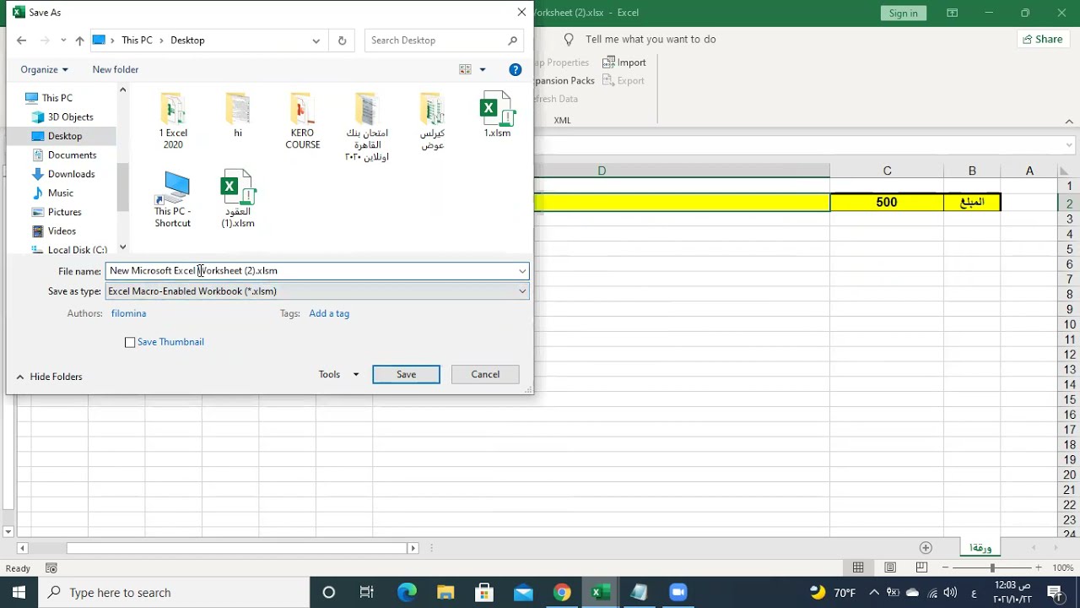
Task: Select the KERO COURSE folder
Action: point(302,121)
